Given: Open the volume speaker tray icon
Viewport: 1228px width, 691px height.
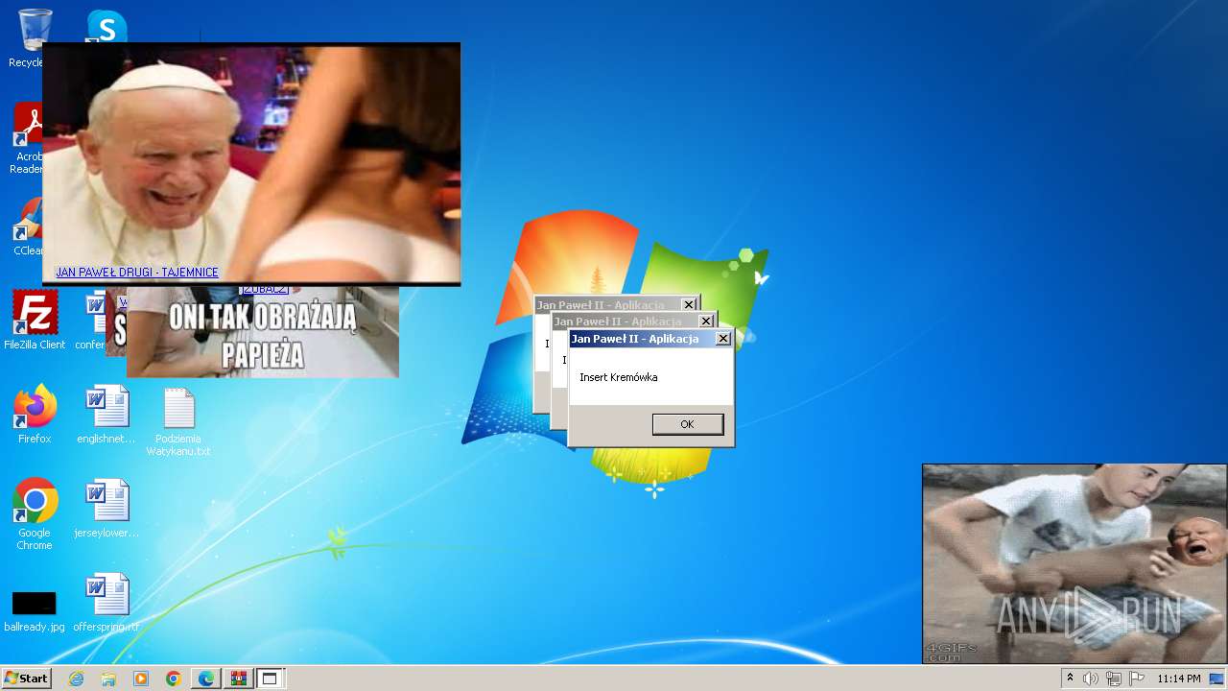Looking at the screenshot, I should click(x=1091, y=679).
